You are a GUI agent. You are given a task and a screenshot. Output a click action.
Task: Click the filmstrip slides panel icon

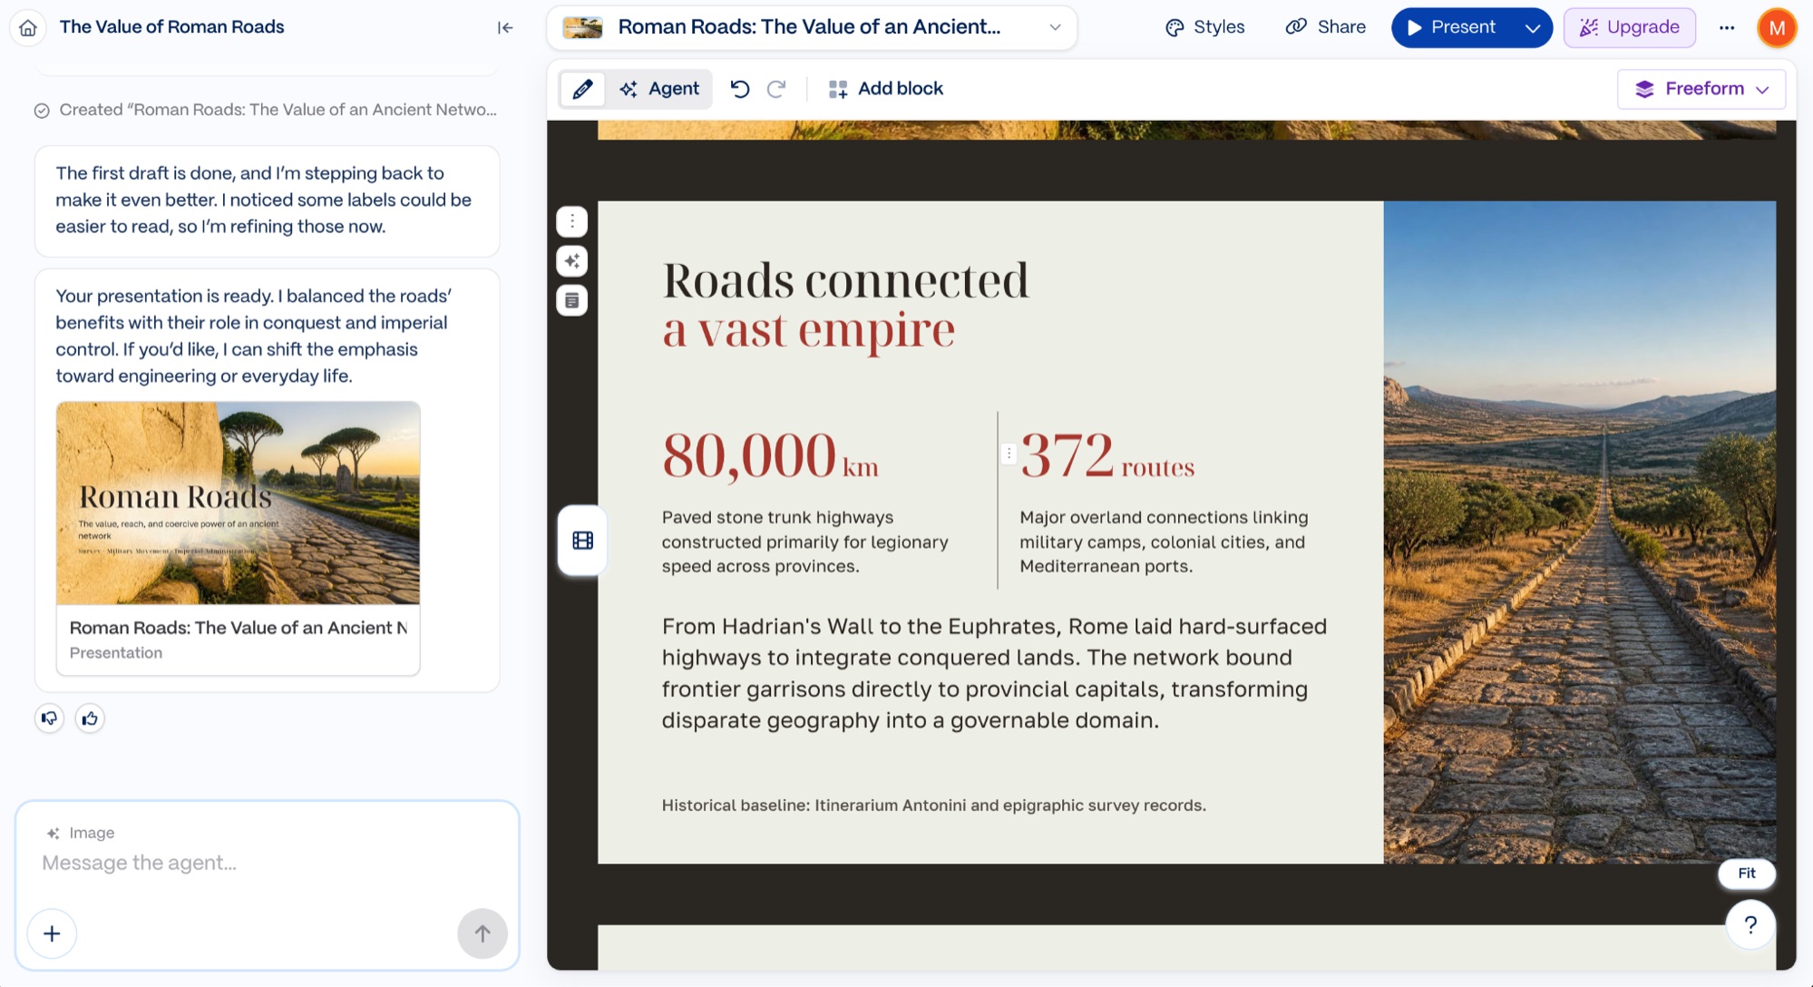coord(582,541)
